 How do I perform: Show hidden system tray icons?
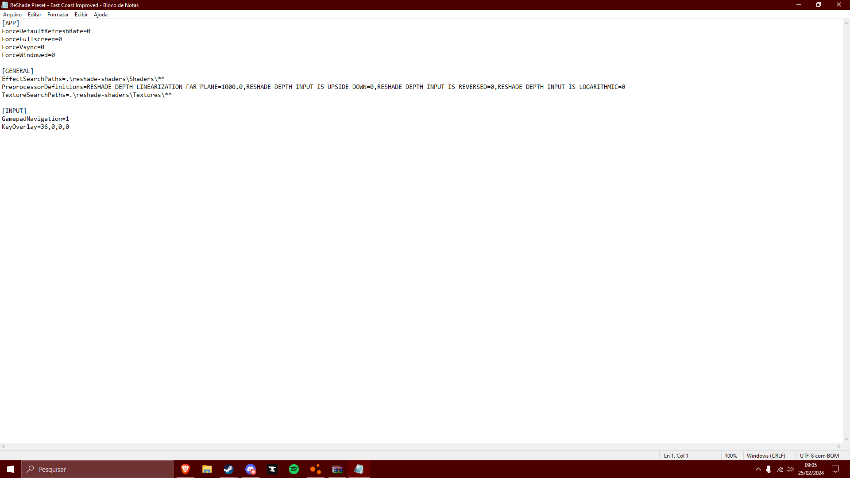(758, 469)
